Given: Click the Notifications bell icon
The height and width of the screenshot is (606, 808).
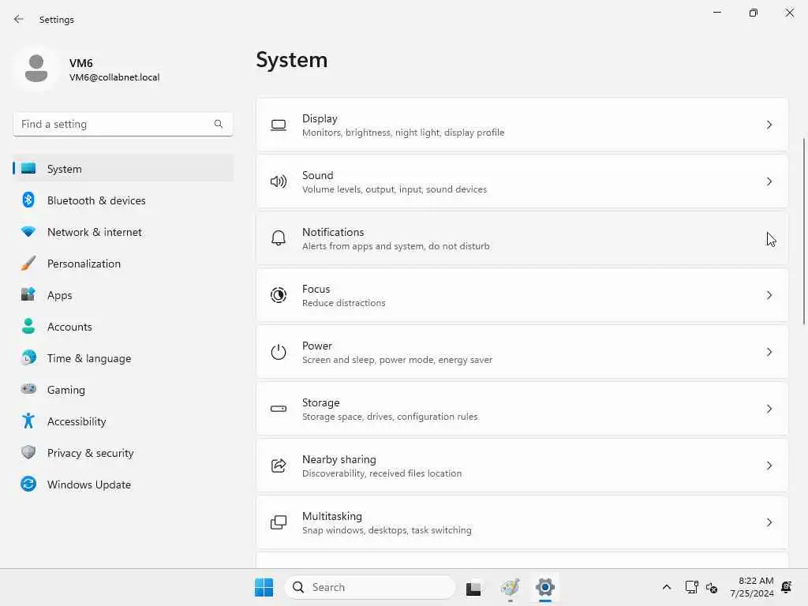Looking at the screenshot, I should (x=279, y=238).
